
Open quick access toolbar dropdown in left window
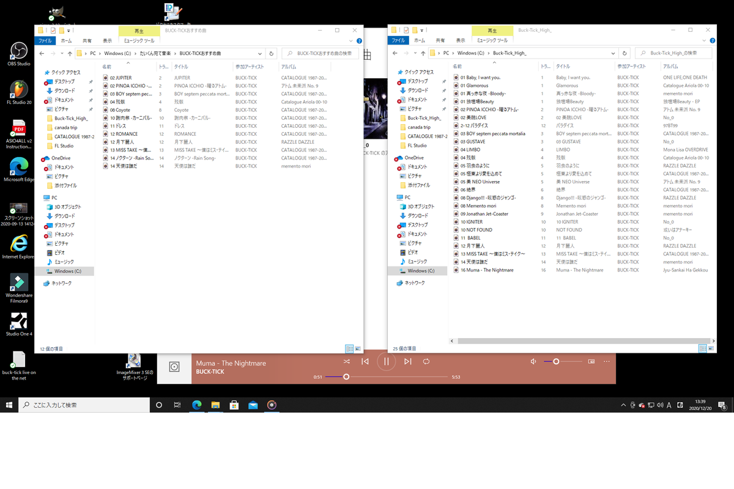(x=70, y=30)
